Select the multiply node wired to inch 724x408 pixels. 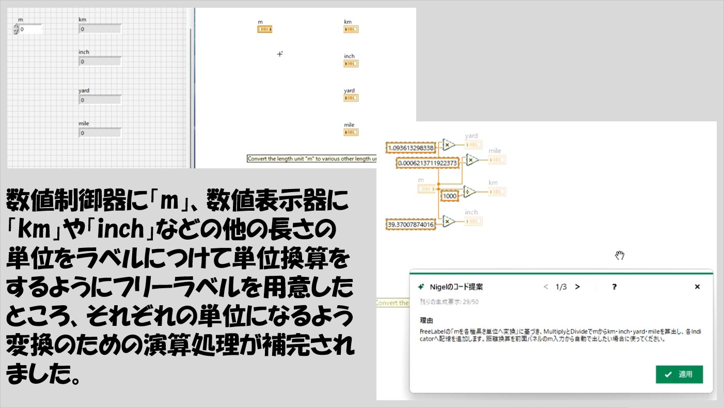tap(449, 221)
